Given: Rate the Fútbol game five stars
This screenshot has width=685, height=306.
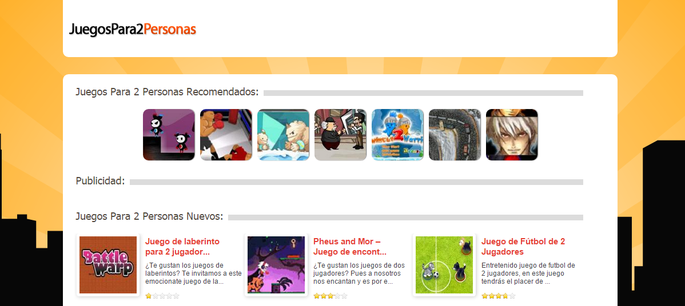Looking at the screenshot, I should [512, 296].
